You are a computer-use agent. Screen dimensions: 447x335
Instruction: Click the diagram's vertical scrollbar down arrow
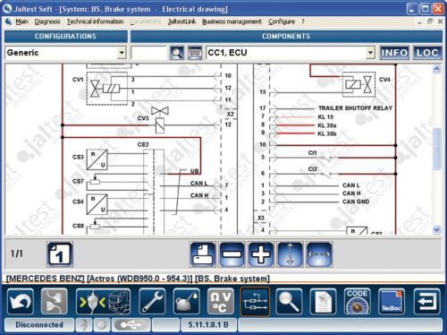point(436,229)
